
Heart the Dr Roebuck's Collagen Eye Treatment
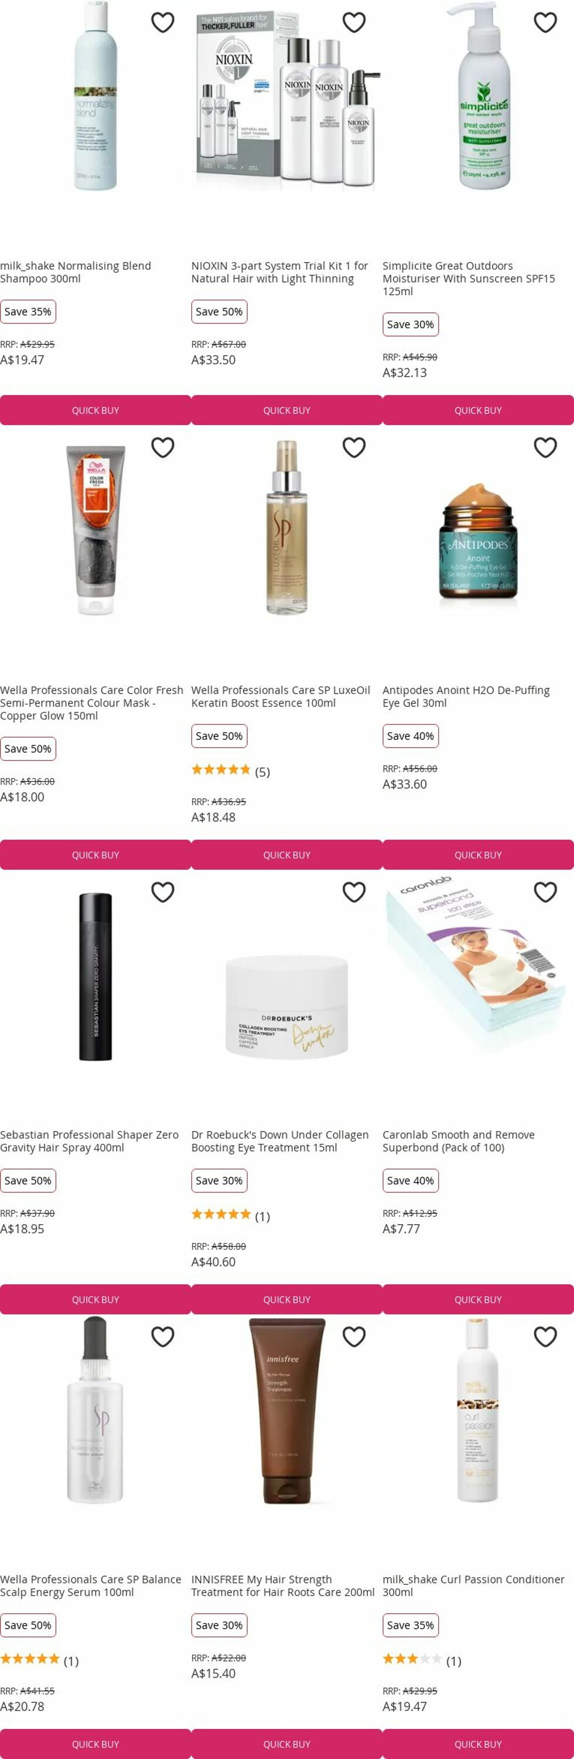point(354,892)
